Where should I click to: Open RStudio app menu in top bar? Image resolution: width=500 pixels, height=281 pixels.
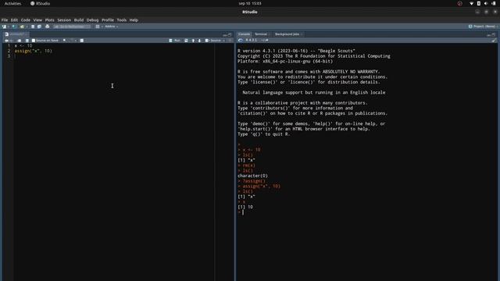click(40, 3)
